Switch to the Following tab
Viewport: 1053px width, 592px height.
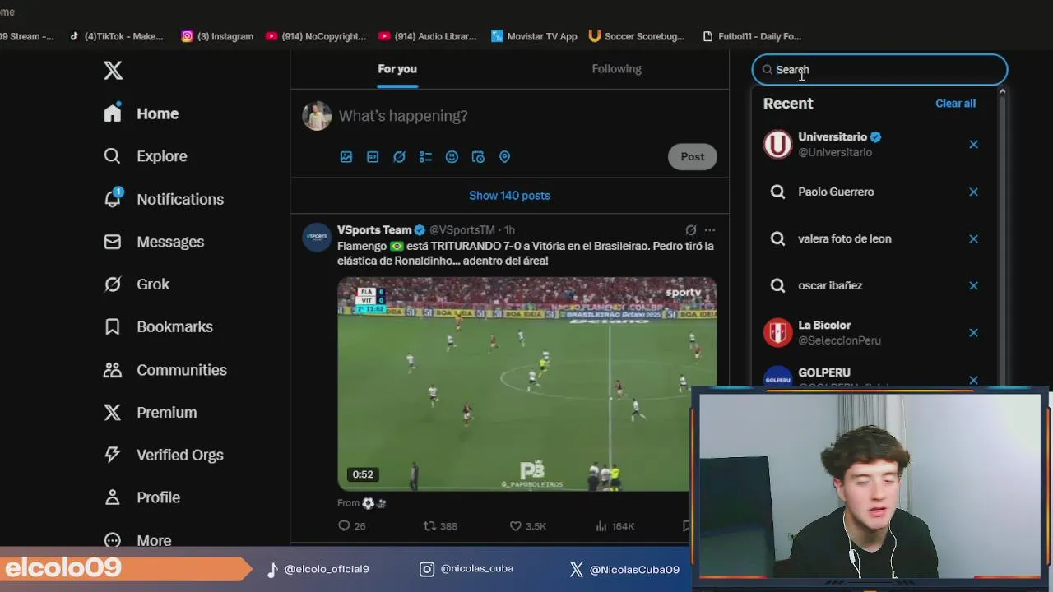(616, 69)
